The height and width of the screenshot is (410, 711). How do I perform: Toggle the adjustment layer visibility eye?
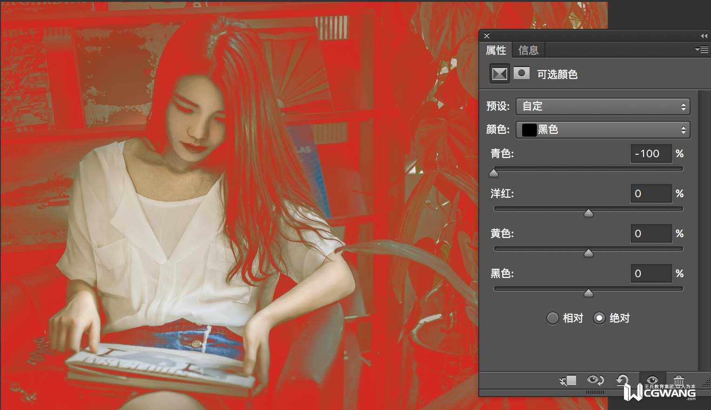(x=652, y=380)
